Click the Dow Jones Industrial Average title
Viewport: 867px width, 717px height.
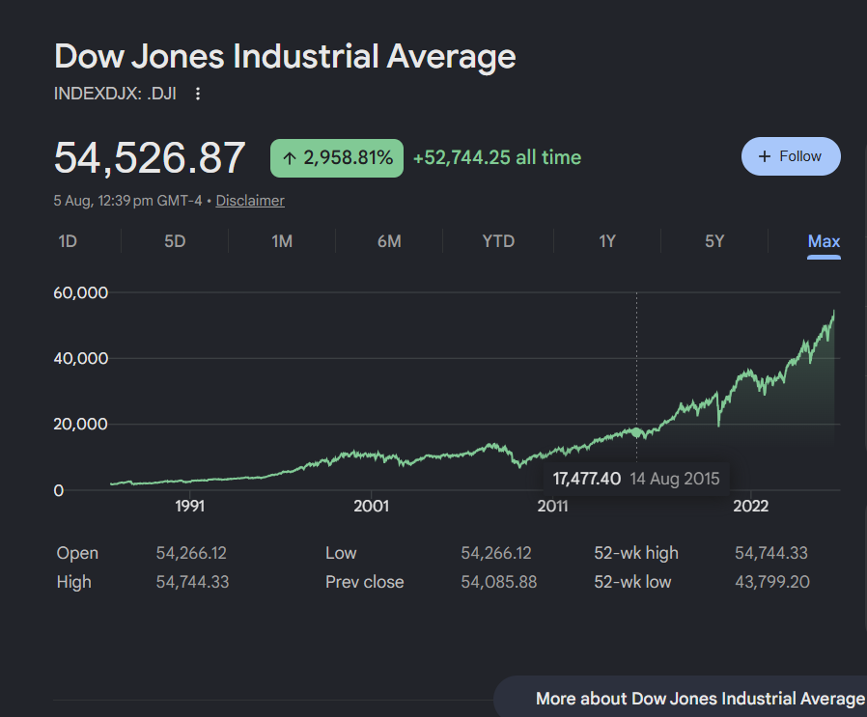pyautogui.click(x=285, y=57)
